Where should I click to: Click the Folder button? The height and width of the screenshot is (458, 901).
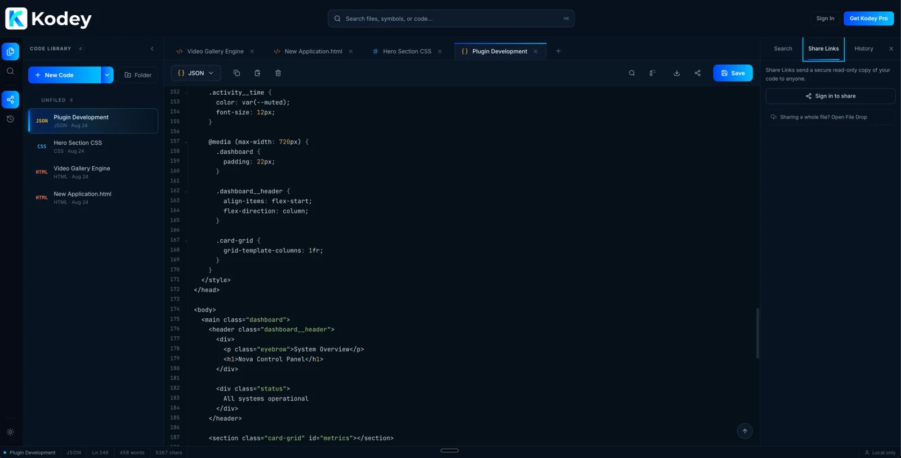[138, 75]
